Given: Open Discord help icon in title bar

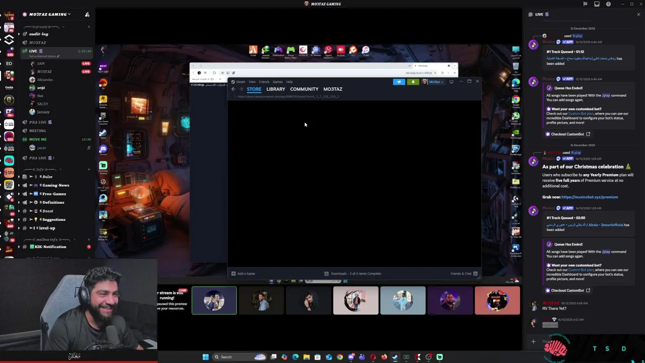Looking at the screenshot, I should point(608,4).
